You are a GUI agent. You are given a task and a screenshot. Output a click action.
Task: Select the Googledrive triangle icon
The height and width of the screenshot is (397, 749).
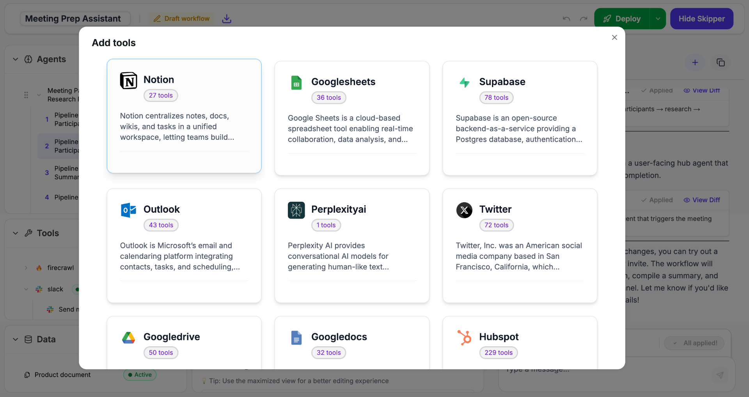point(128,338)
